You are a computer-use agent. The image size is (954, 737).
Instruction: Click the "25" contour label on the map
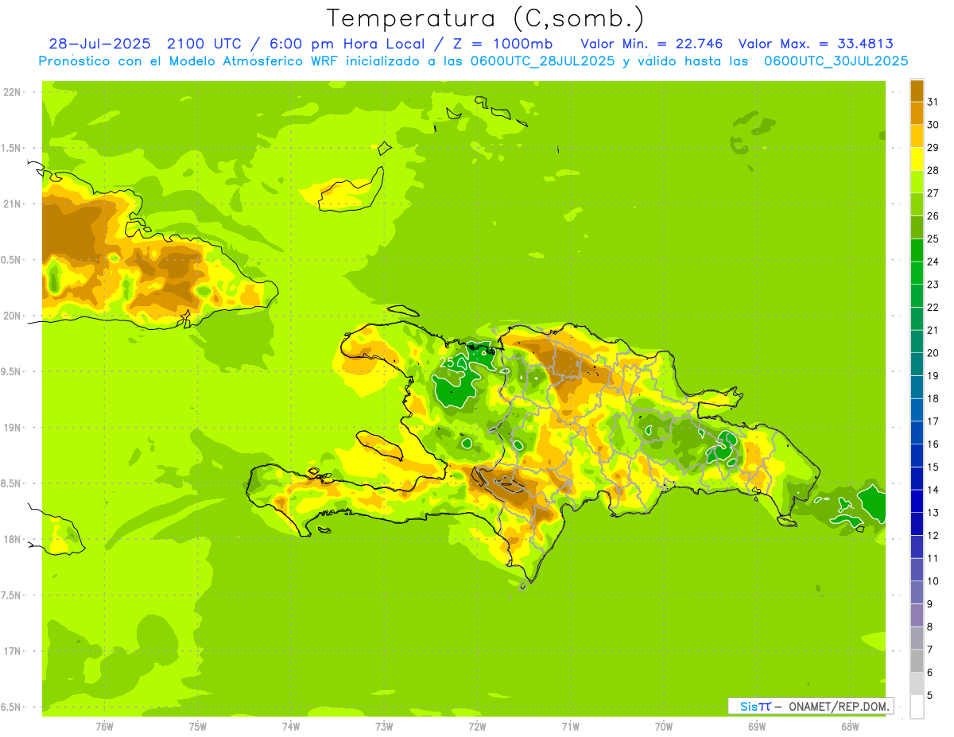447,363
